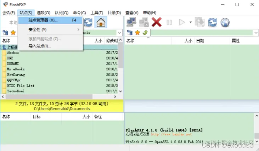
Task: Click the local folder tree icon
Action: [5, 33]
